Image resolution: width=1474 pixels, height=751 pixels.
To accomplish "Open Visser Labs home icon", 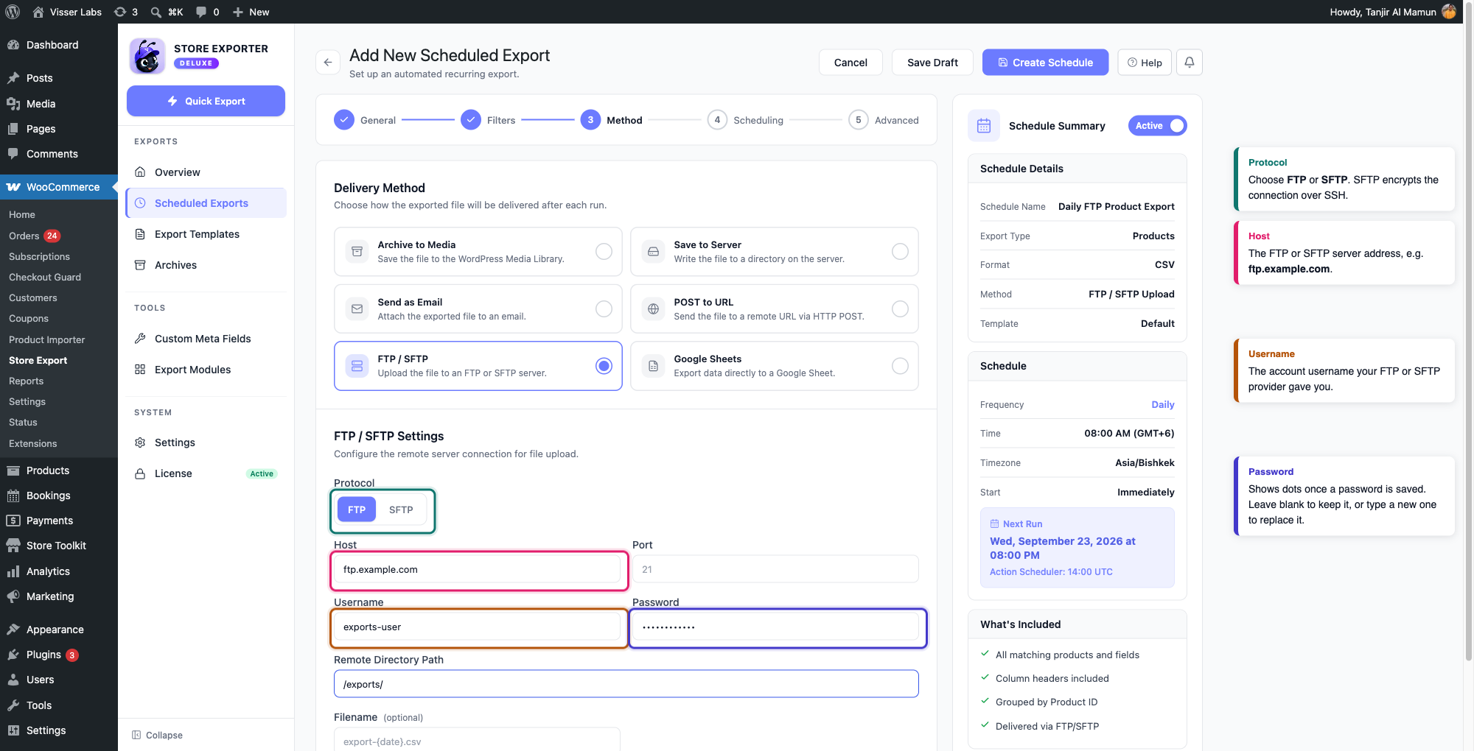I will (x=38, y=12).
